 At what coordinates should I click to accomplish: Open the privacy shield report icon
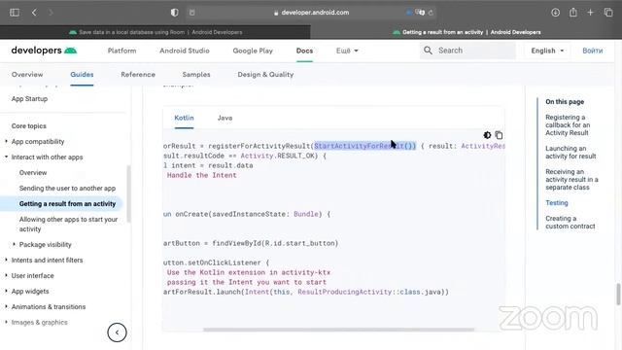tap(175, 13)
